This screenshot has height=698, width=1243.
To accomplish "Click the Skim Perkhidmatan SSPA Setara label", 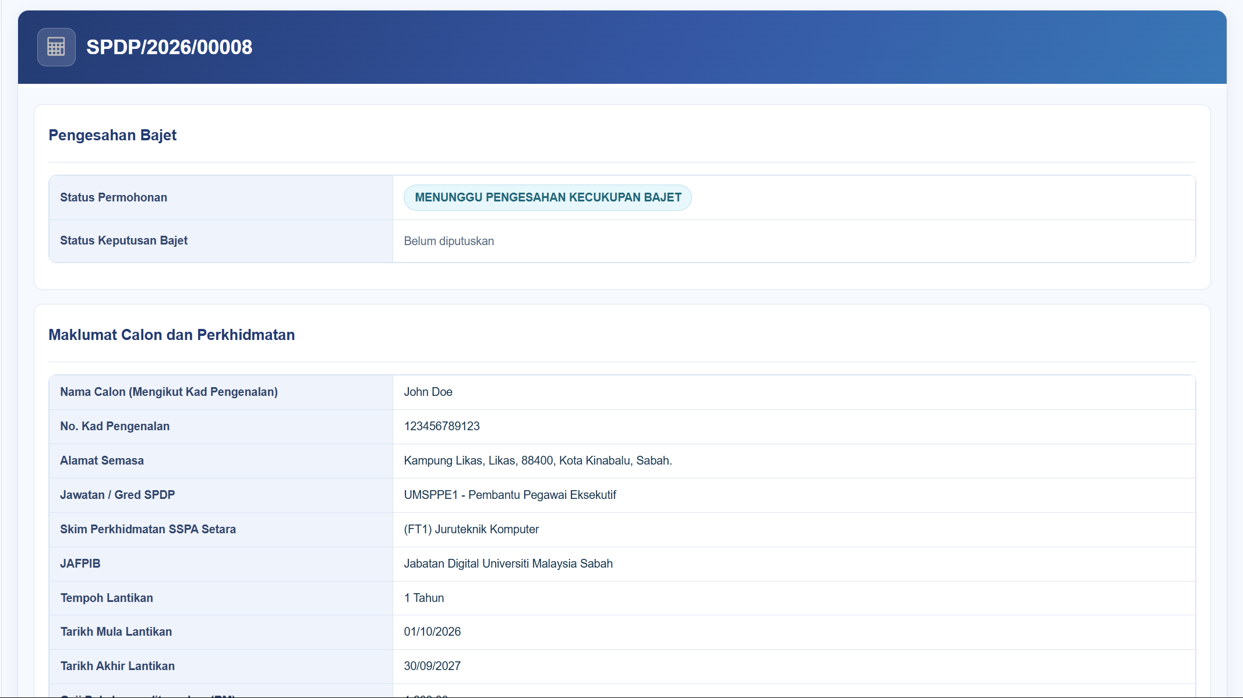I will coord(148,529).
